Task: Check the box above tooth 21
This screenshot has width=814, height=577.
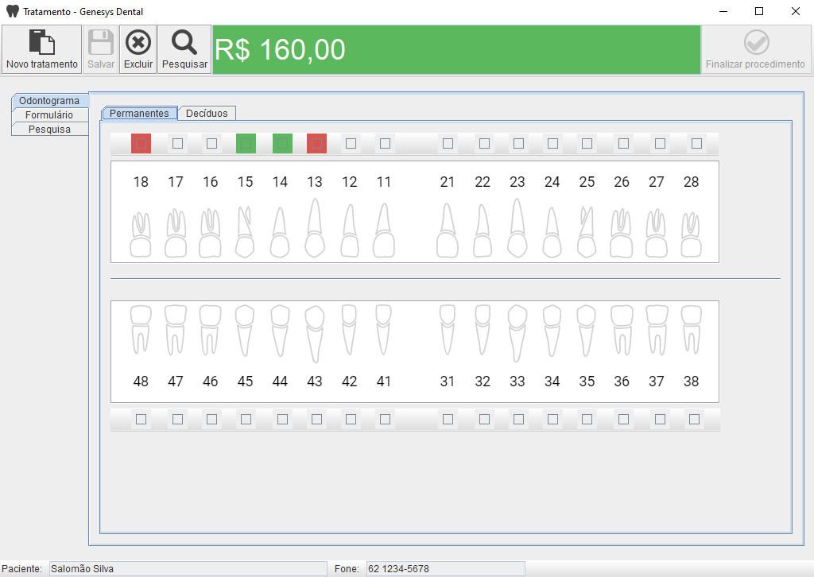Action: pyautogui.click(x=448, y=144)
